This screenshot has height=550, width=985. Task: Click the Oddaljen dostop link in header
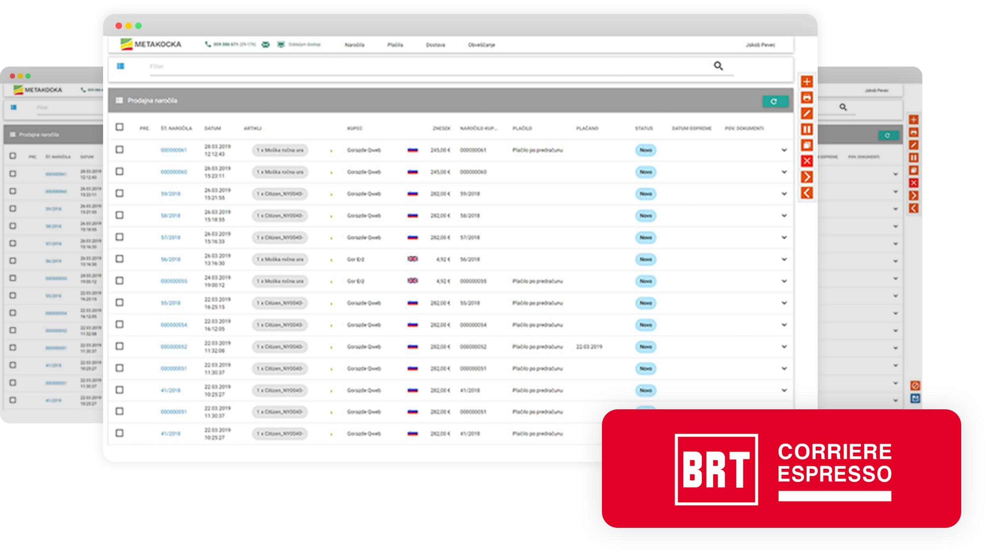(x=304, y=44)
